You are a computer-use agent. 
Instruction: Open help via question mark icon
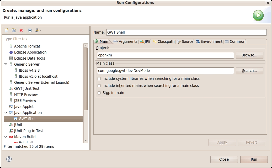(x=9, y=159)
